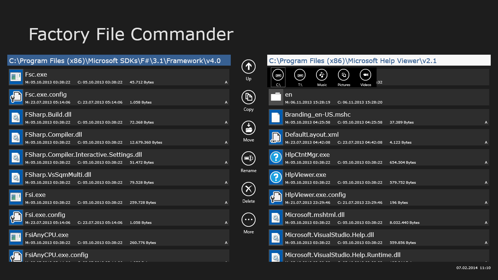Click the 8.032.440 Bytes size value
This screenshot has width=498, height=280.
(x=405, y=222)
